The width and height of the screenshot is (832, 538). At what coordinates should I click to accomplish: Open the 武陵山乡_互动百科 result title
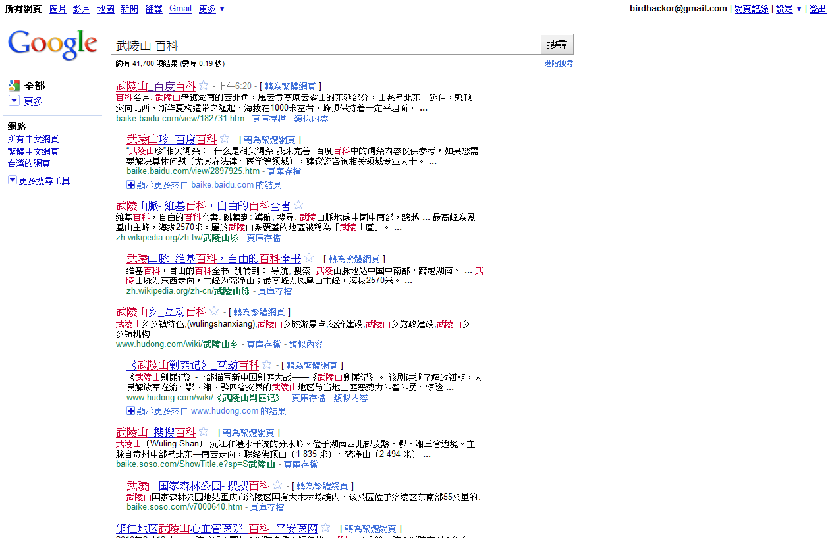(x=161, y=311)
